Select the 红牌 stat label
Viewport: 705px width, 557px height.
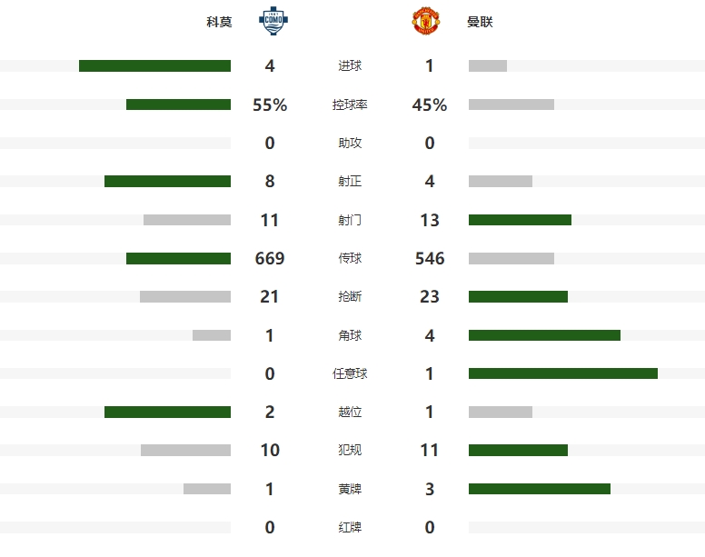350,527
